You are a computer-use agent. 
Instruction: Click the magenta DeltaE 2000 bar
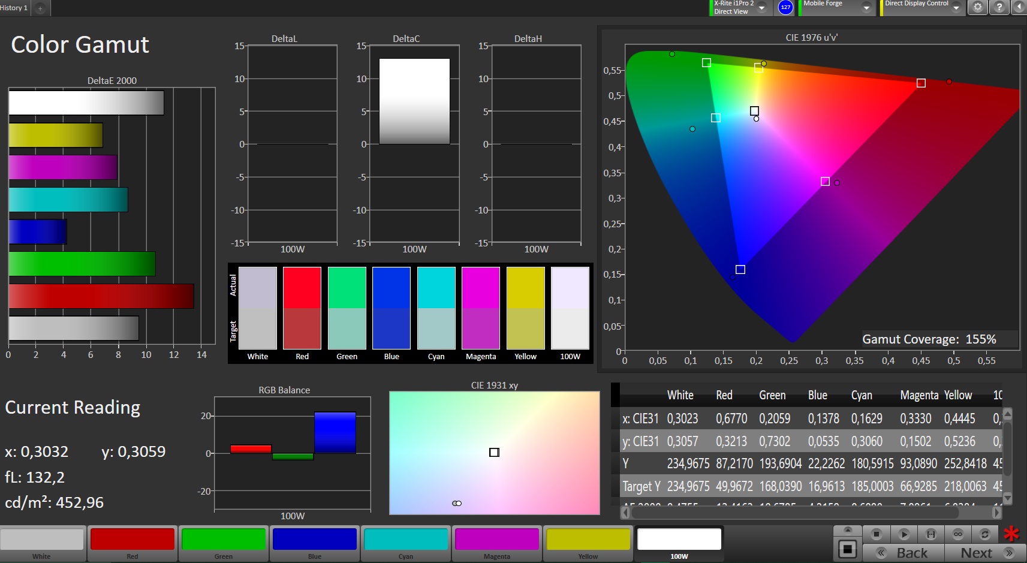pyautogui.click(x=63, y=167)
